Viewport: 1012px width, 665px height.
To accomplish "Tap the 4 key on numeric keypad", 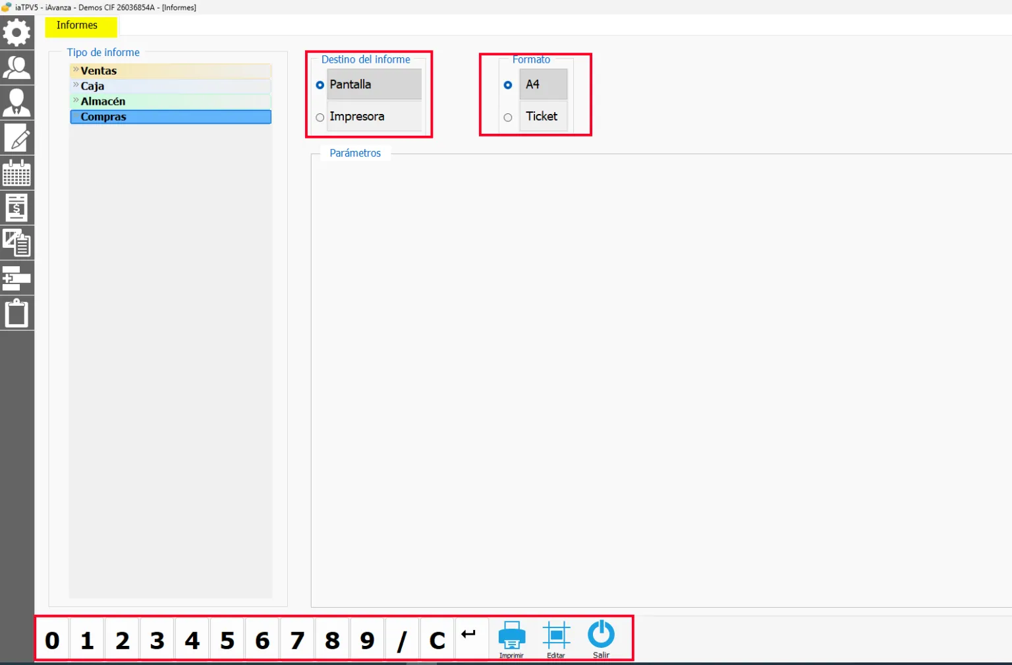I will click(192, 639).
